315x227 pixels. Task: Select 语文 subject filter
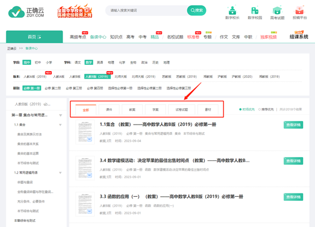click(77, 63)
